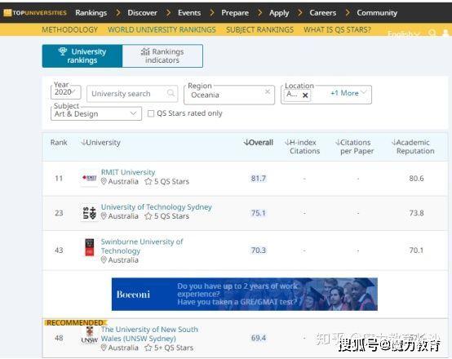Clear the Oceania region filter
The height and width of the screenshot is (359, 452).
268,91
